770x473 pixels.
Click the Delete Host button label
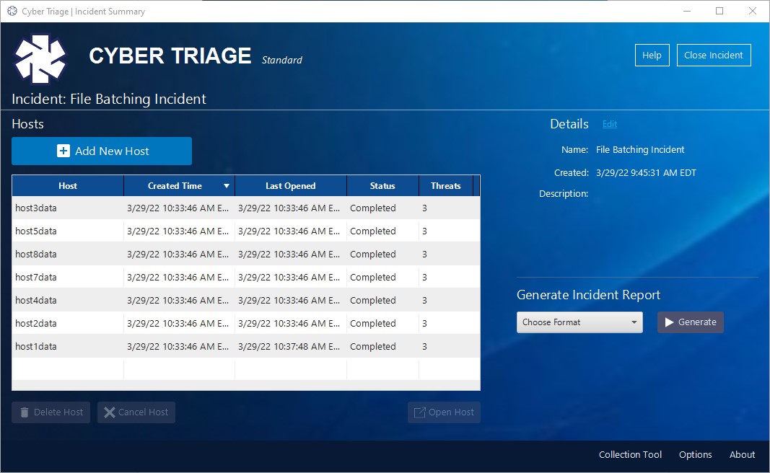click(x=58, y=412)
